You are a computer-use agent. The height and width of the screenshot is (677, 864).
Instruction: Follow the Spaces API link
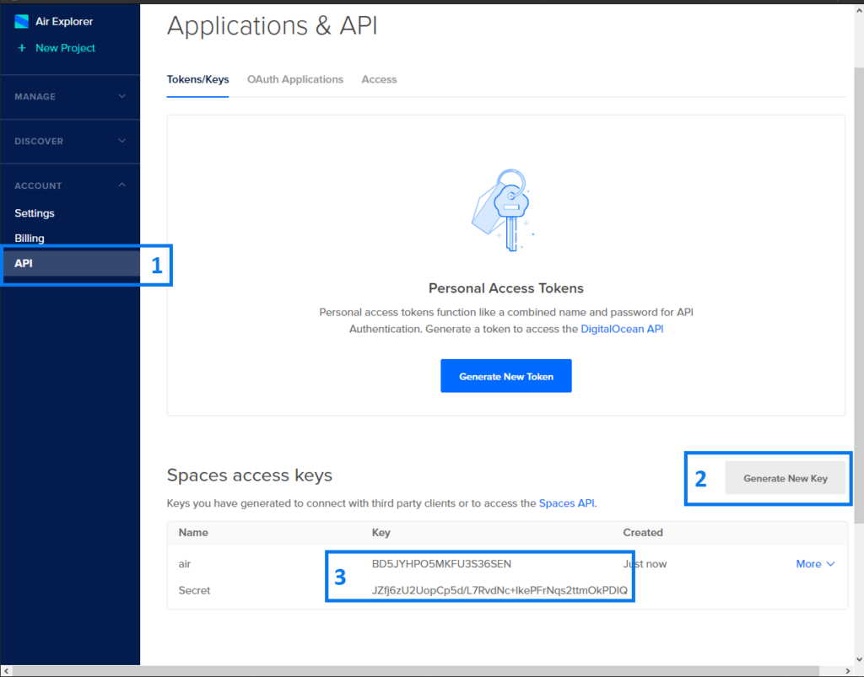pyautogui.click(x=566, y=503)
